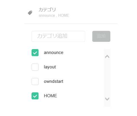Screen dimensions: 137x116
Task: Enable the owndstart category checkbox
Action: point(35,81)
